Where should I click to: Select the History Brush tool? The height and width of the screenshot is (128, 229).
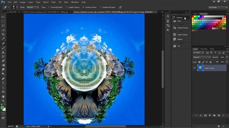click(x=3, y=57)
